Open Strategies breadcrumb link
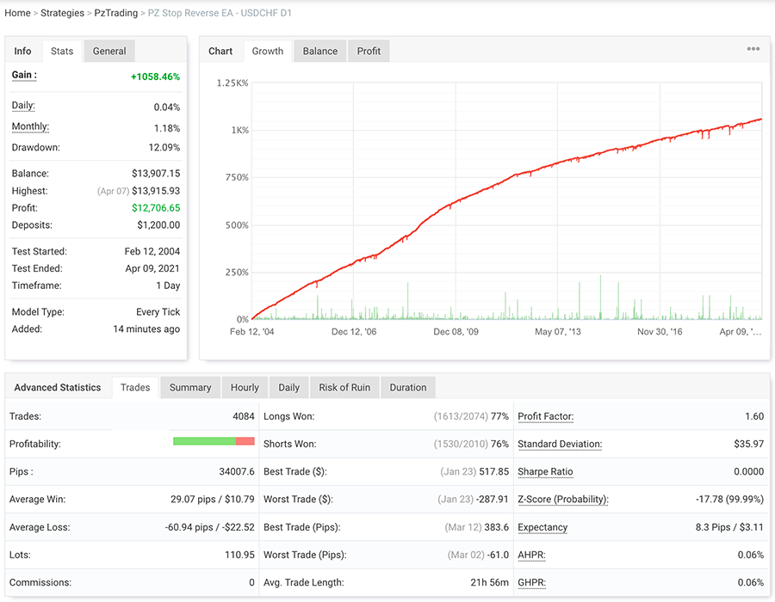 click(62, 13)
